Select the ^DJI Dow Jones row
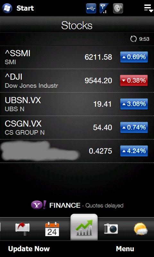The image size is (154, 257). [77, 81]
